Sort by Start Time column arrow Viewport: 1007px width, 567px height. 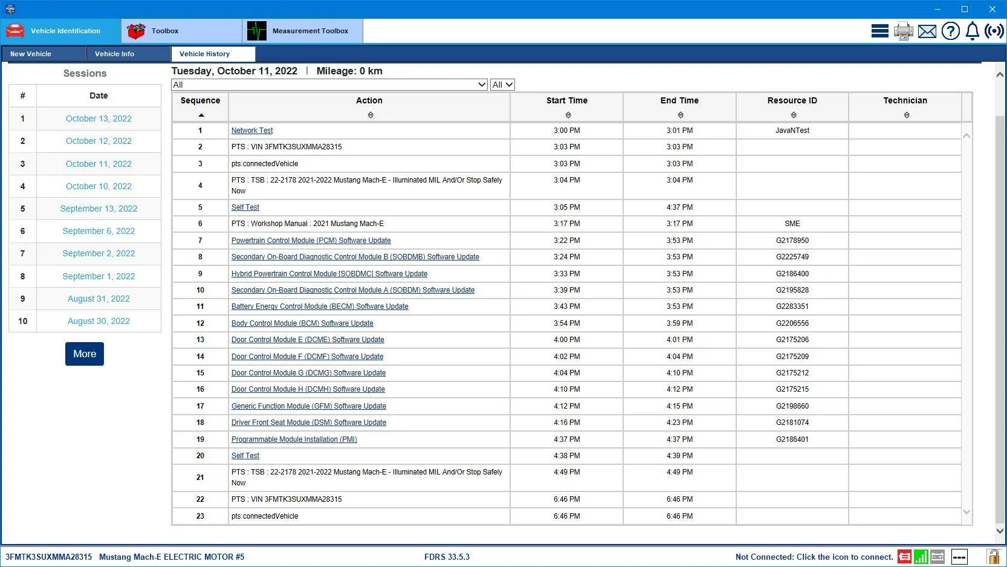click(568, 115)
